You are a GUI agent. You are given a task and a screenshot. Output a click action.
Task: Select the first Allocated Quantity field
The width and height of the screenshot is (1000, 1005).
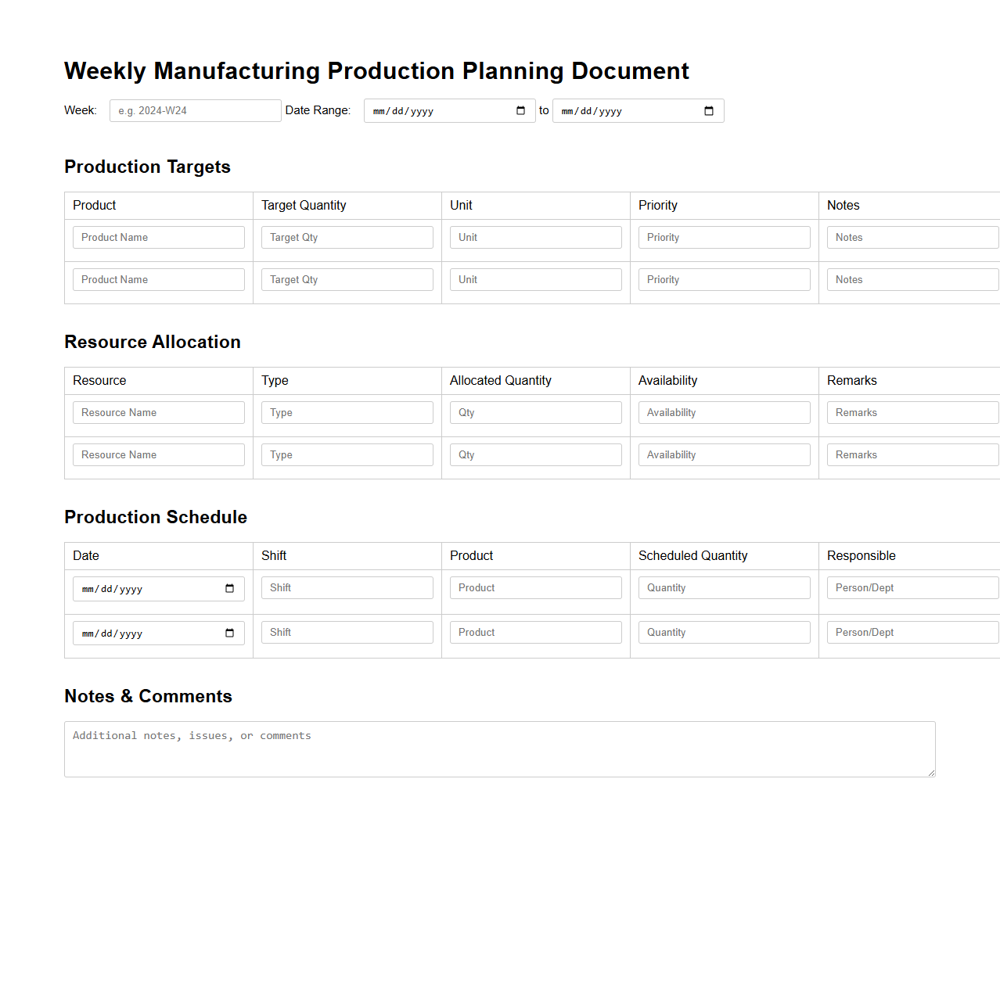coord(535,412)
